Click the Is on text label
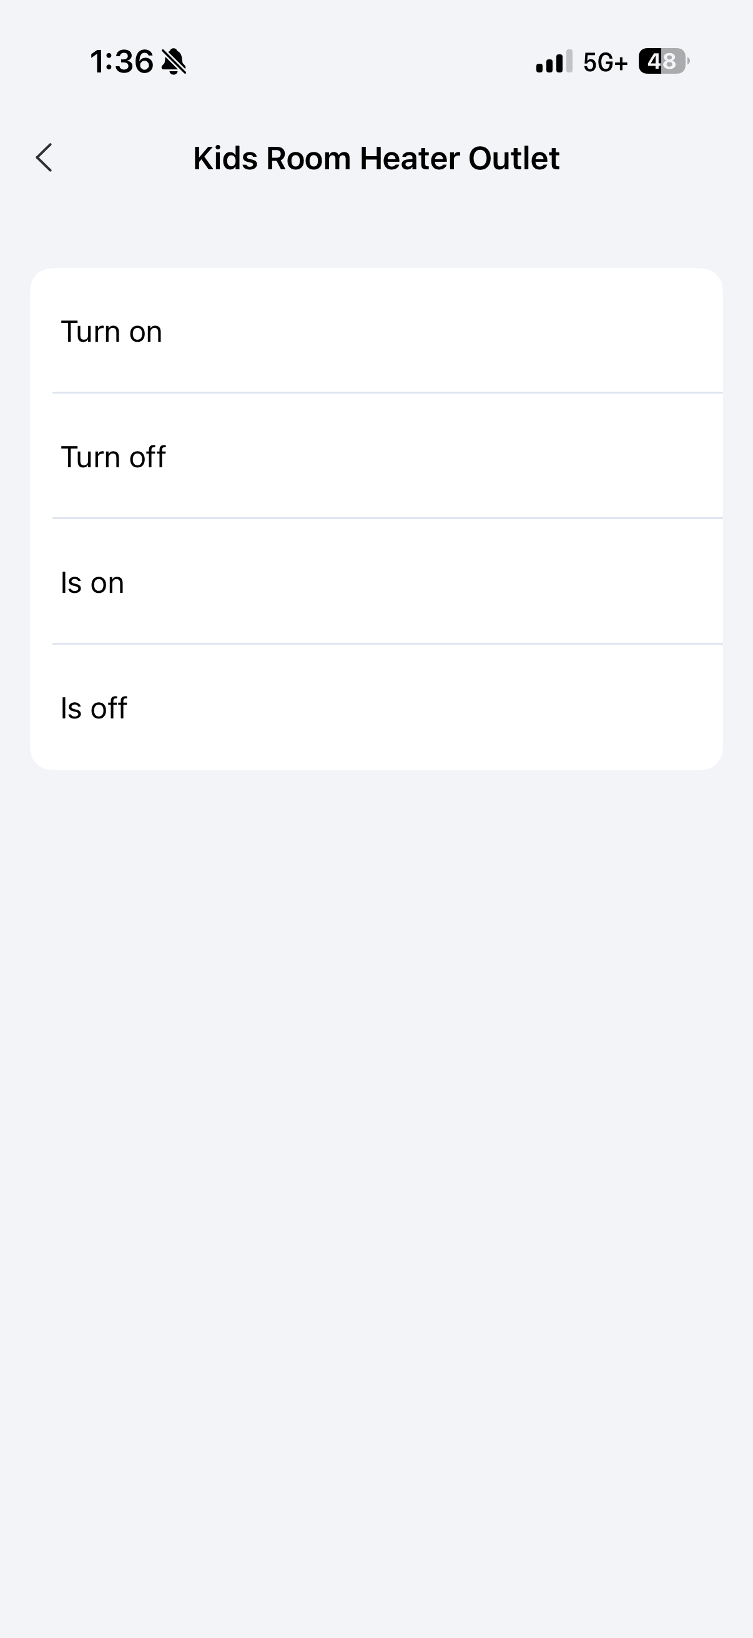This screenshot has width=753, height=1638. point(92,582)
